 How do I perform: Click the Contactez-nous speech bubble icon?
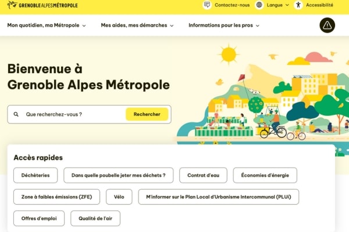pos(207,5)
